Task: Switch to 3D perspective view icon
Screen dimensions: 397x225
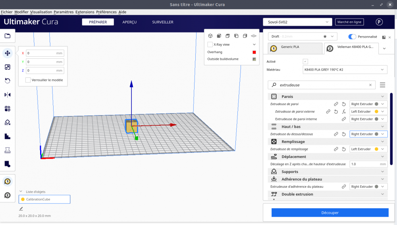Action: [210, 36]
